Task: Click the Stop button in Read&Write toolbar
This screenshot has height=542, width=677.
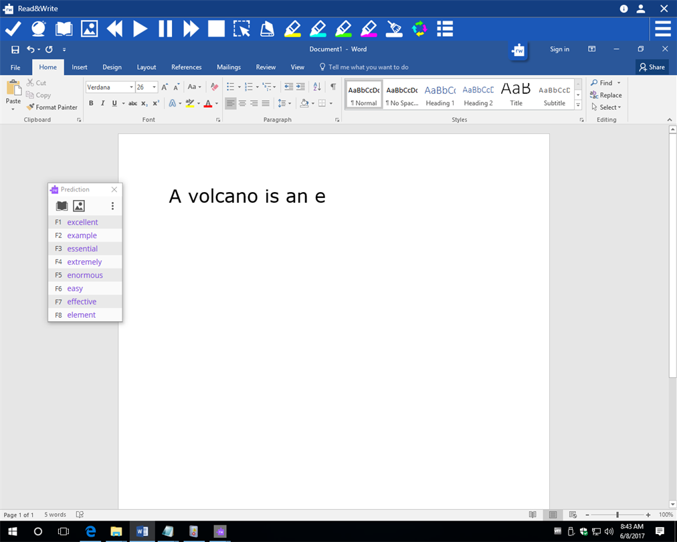Action: click(x=216, y=29)
